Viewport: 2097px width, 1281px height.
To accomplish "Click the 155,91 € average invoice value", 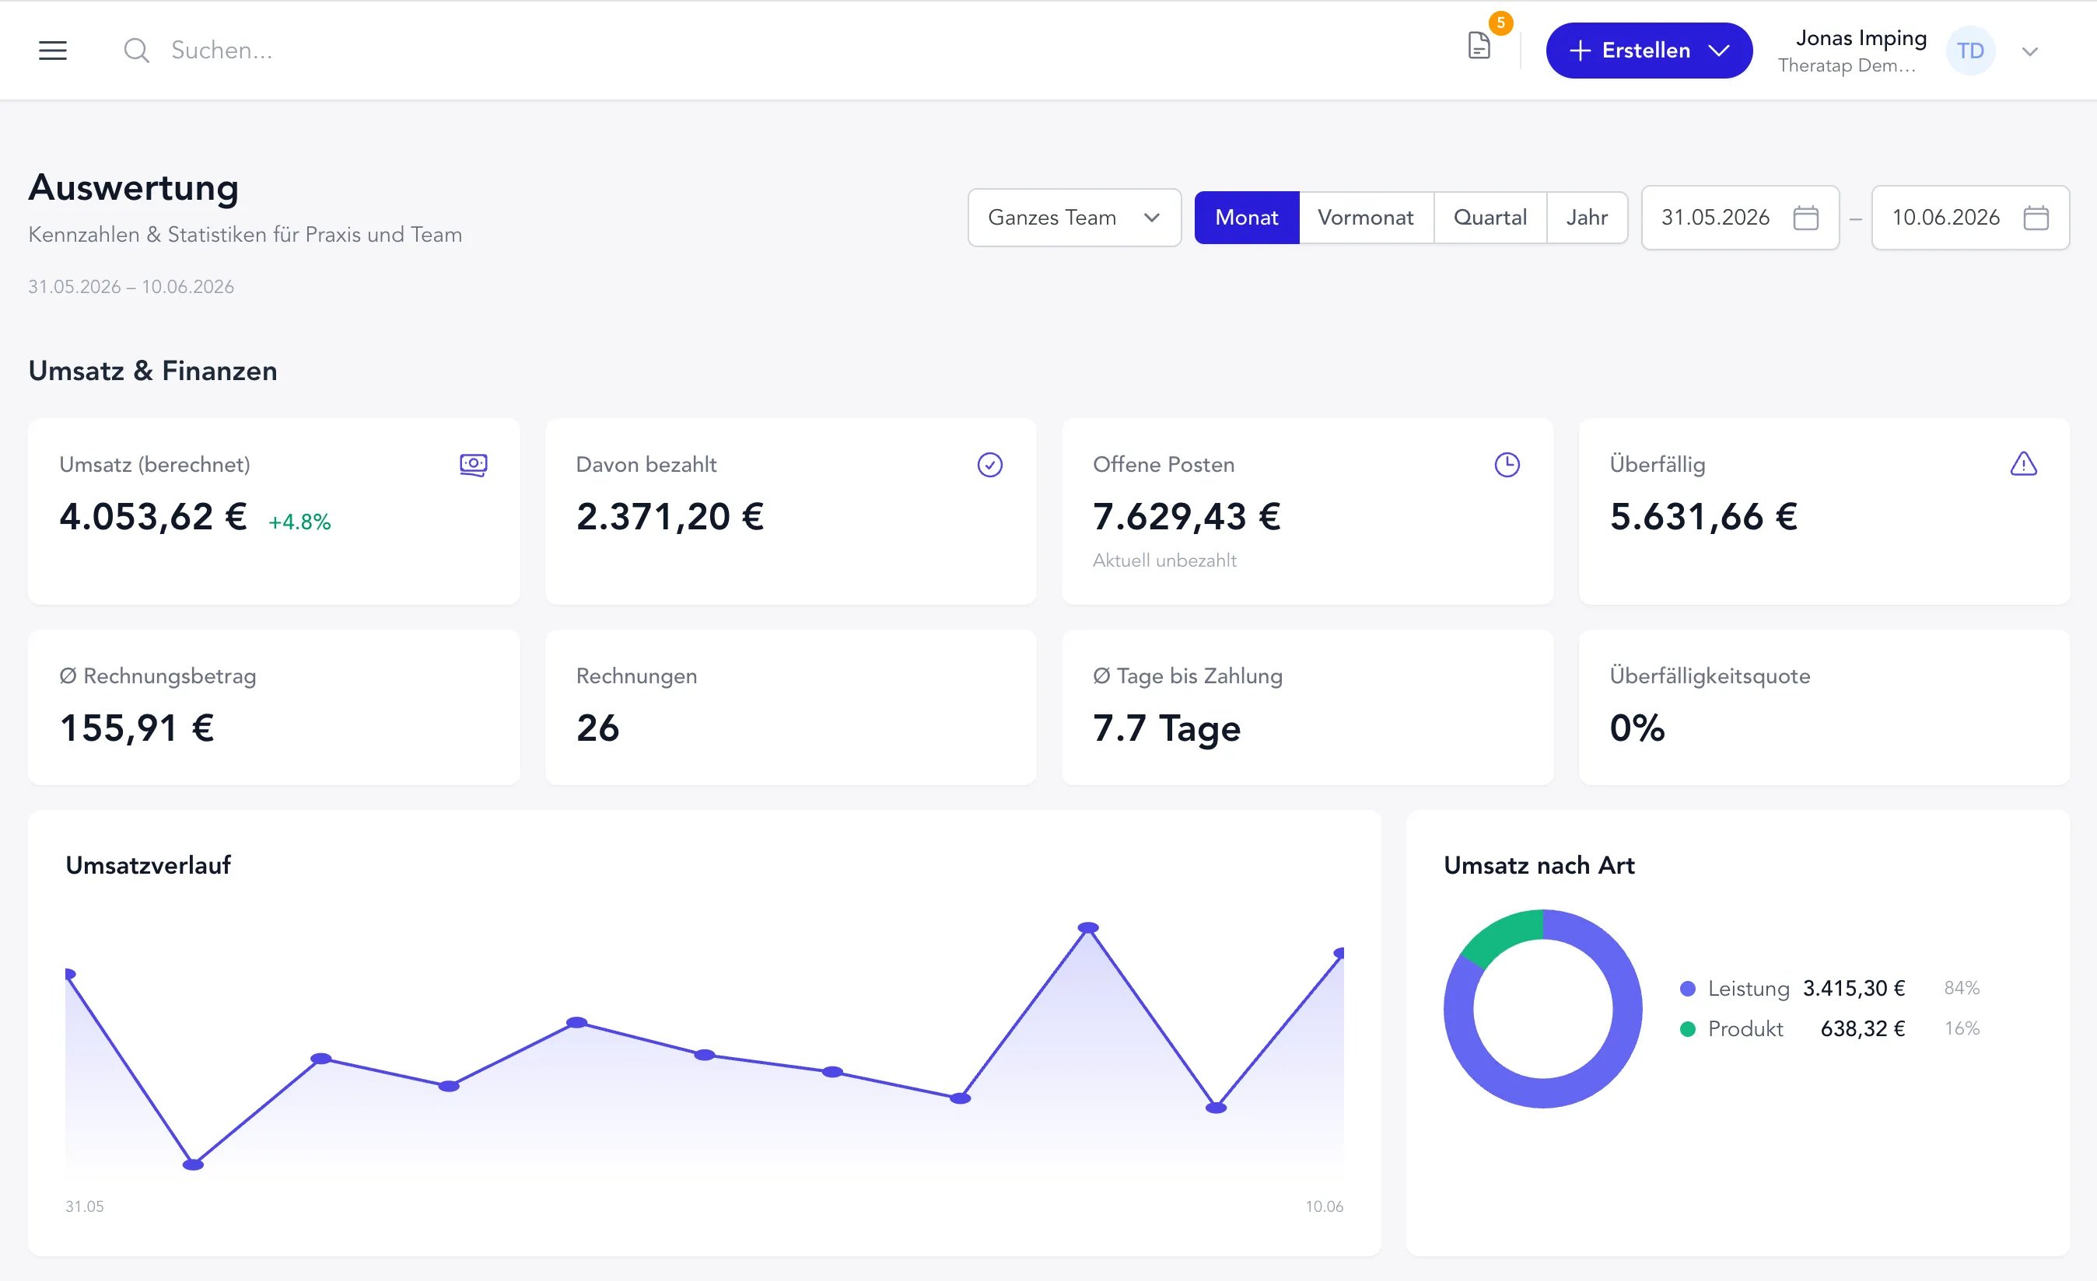I will pyautogui.click(x=137, y=728).
